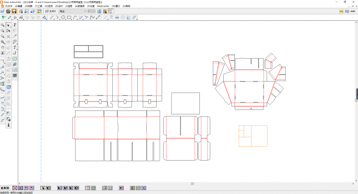Toggle the grid/snap button in top toolbar

click(x=111, y=11)
